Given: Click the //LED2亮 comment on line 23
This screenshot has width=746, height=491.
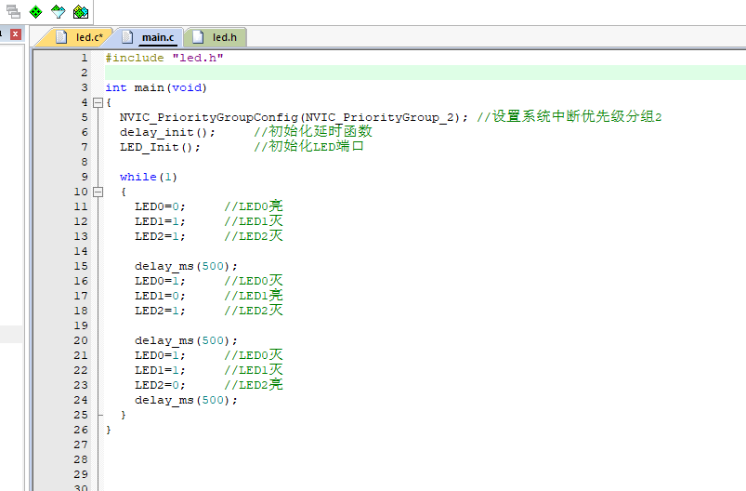Looking at the screenshot, I should (254, 384).
